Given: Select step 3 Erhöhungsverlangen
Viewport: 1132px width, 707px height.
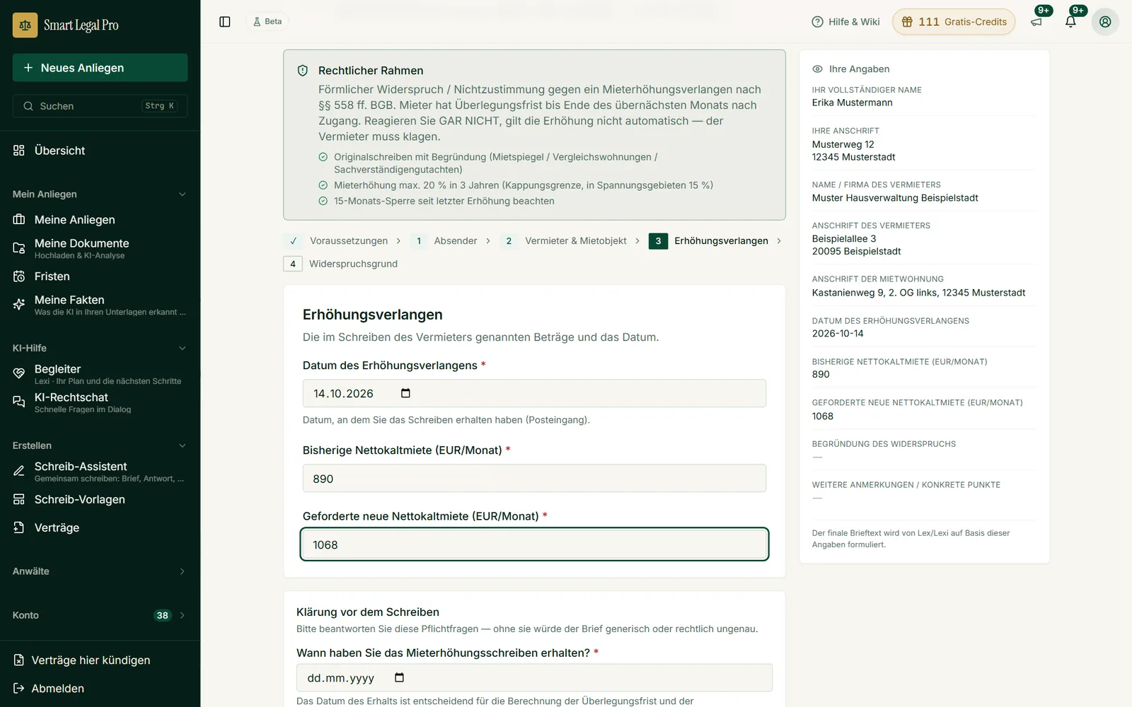Looking at the screenshot, I should (709, 241).
